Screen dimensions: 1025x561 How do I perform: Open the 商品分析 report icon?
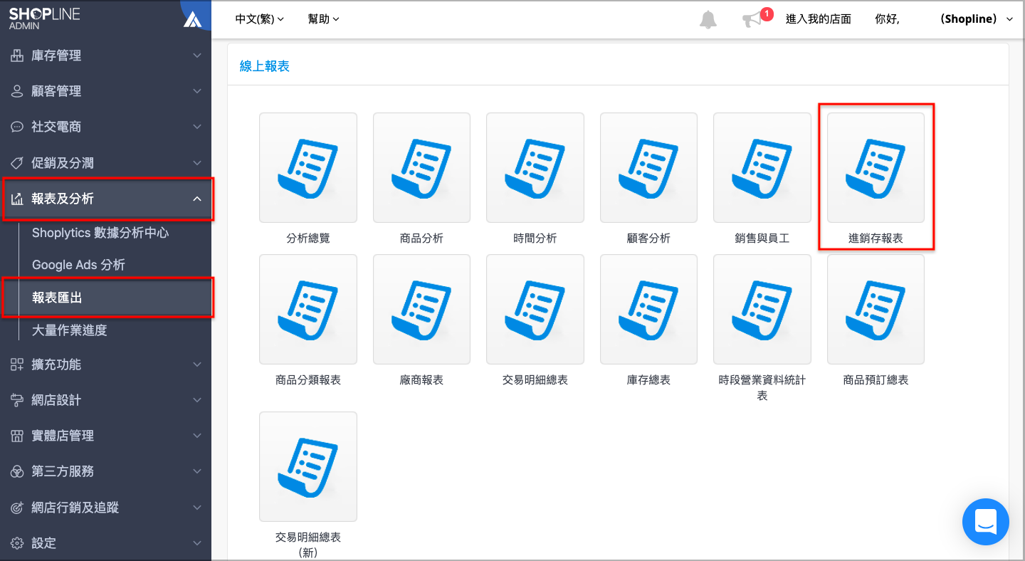coord(421,167)
